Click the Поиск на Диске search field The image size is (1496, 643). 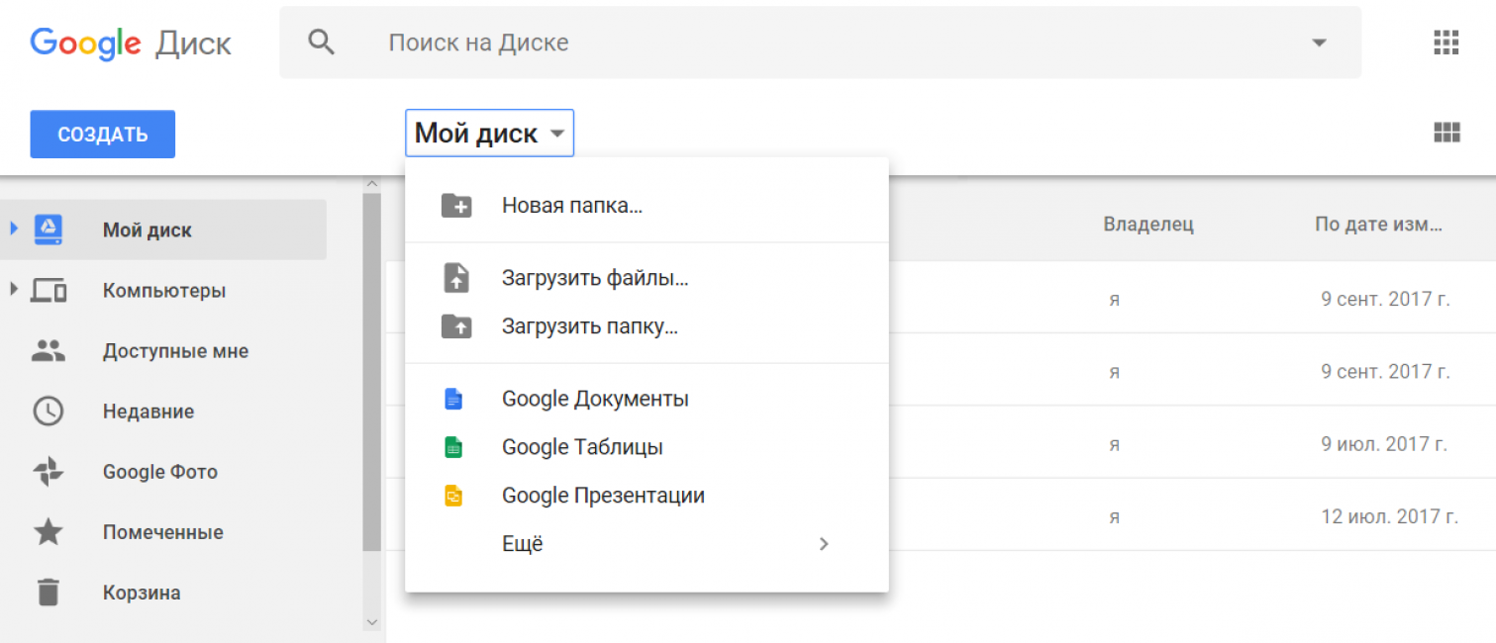click(x=821, y=43)
